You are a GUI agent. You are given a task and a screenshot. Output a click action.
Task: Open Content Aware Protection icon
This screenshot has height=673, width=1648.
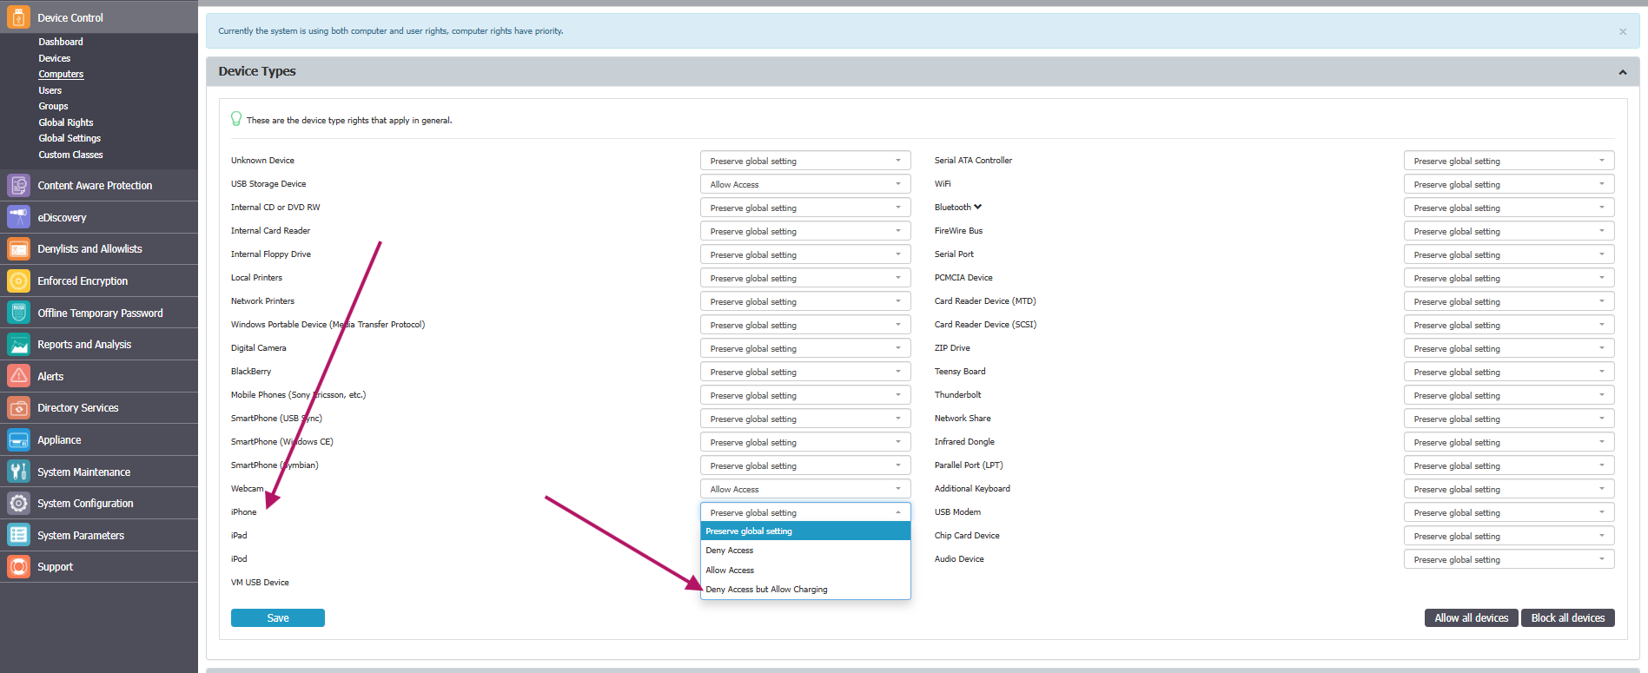pos(18,185)
